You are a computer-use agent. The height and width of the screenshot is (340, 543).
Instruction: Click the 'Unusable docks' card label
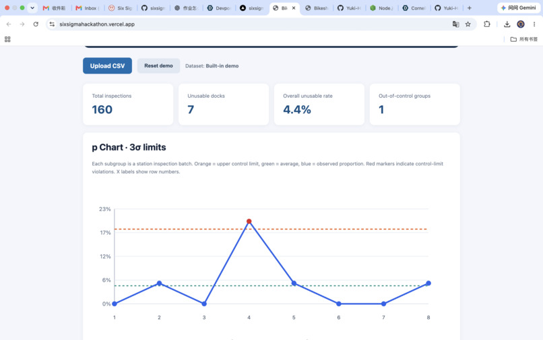[x=206, y=96]
